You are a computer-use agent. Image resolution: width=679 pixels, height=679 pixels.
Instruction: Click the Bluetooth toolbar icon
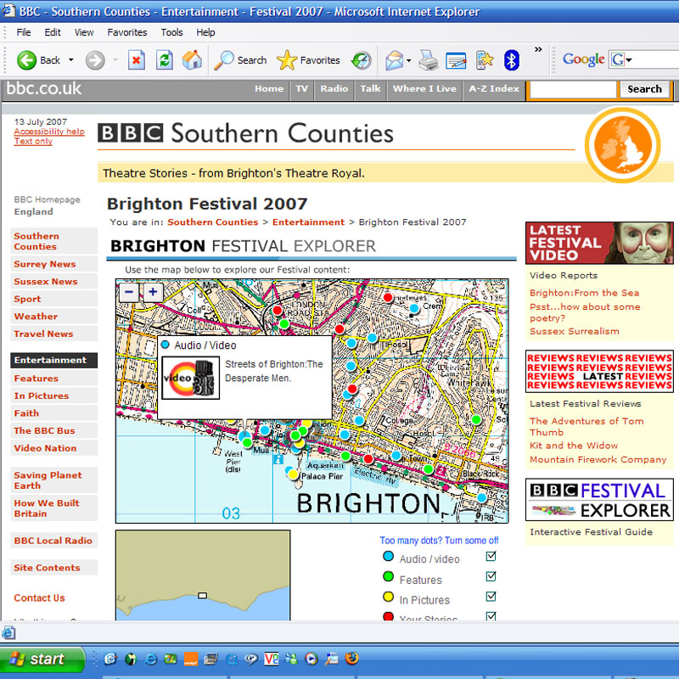(x=512, y=60)
